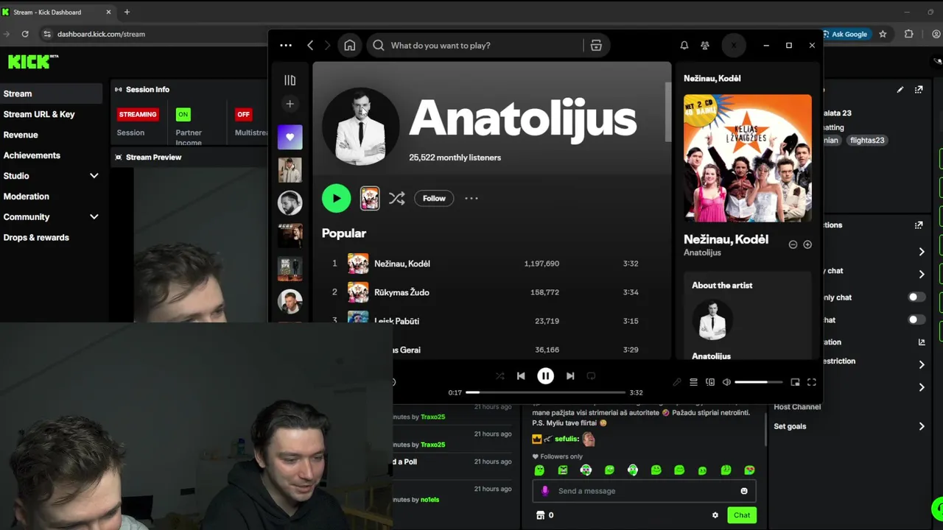Open the Spotify three-dots app menu
The image size is (943, 530).
point(286,46)
